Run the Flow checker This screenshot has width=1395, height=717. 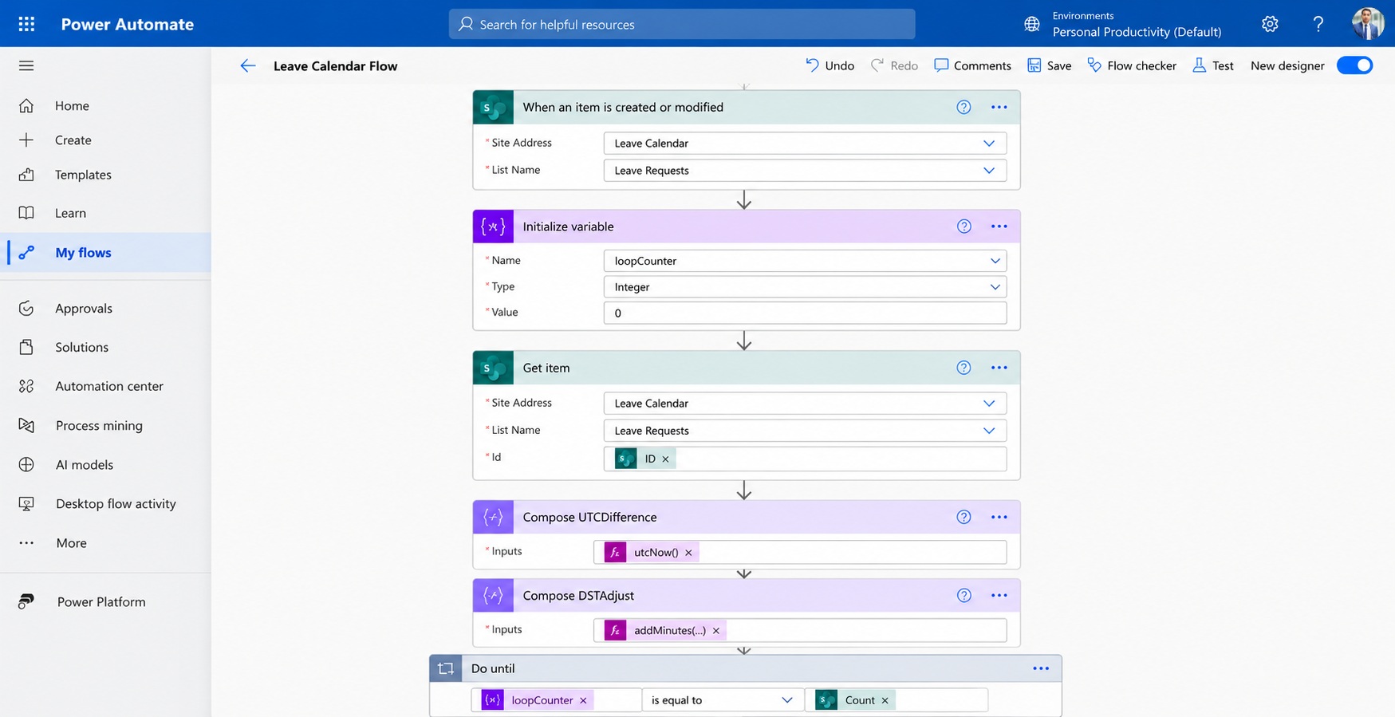pos(1131,65)
